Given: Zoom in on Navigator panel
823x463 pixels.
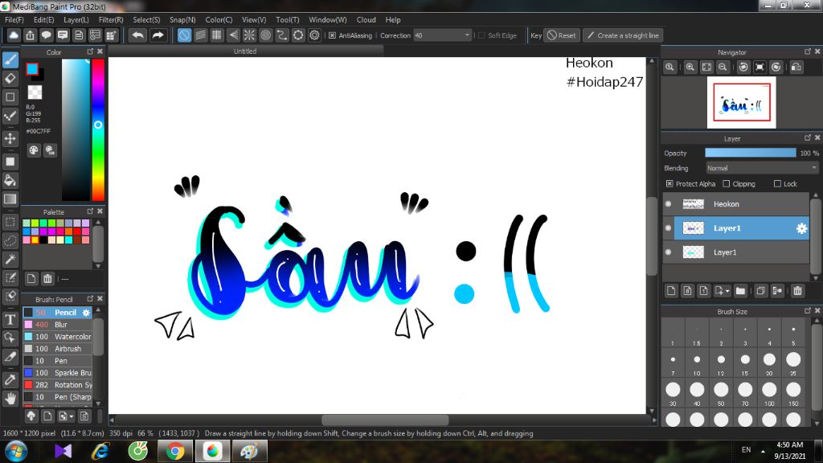Looking at the screenshot, I should [x=690, y=68].
